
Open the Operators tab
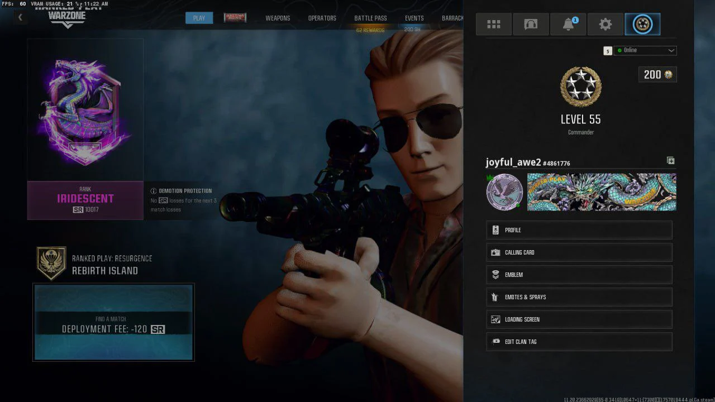[x=322, y=18]
